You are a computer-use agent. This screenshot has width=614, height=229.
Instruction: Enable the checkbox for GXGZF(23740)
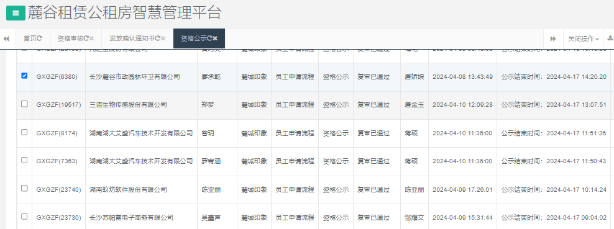tap(24, 189)
